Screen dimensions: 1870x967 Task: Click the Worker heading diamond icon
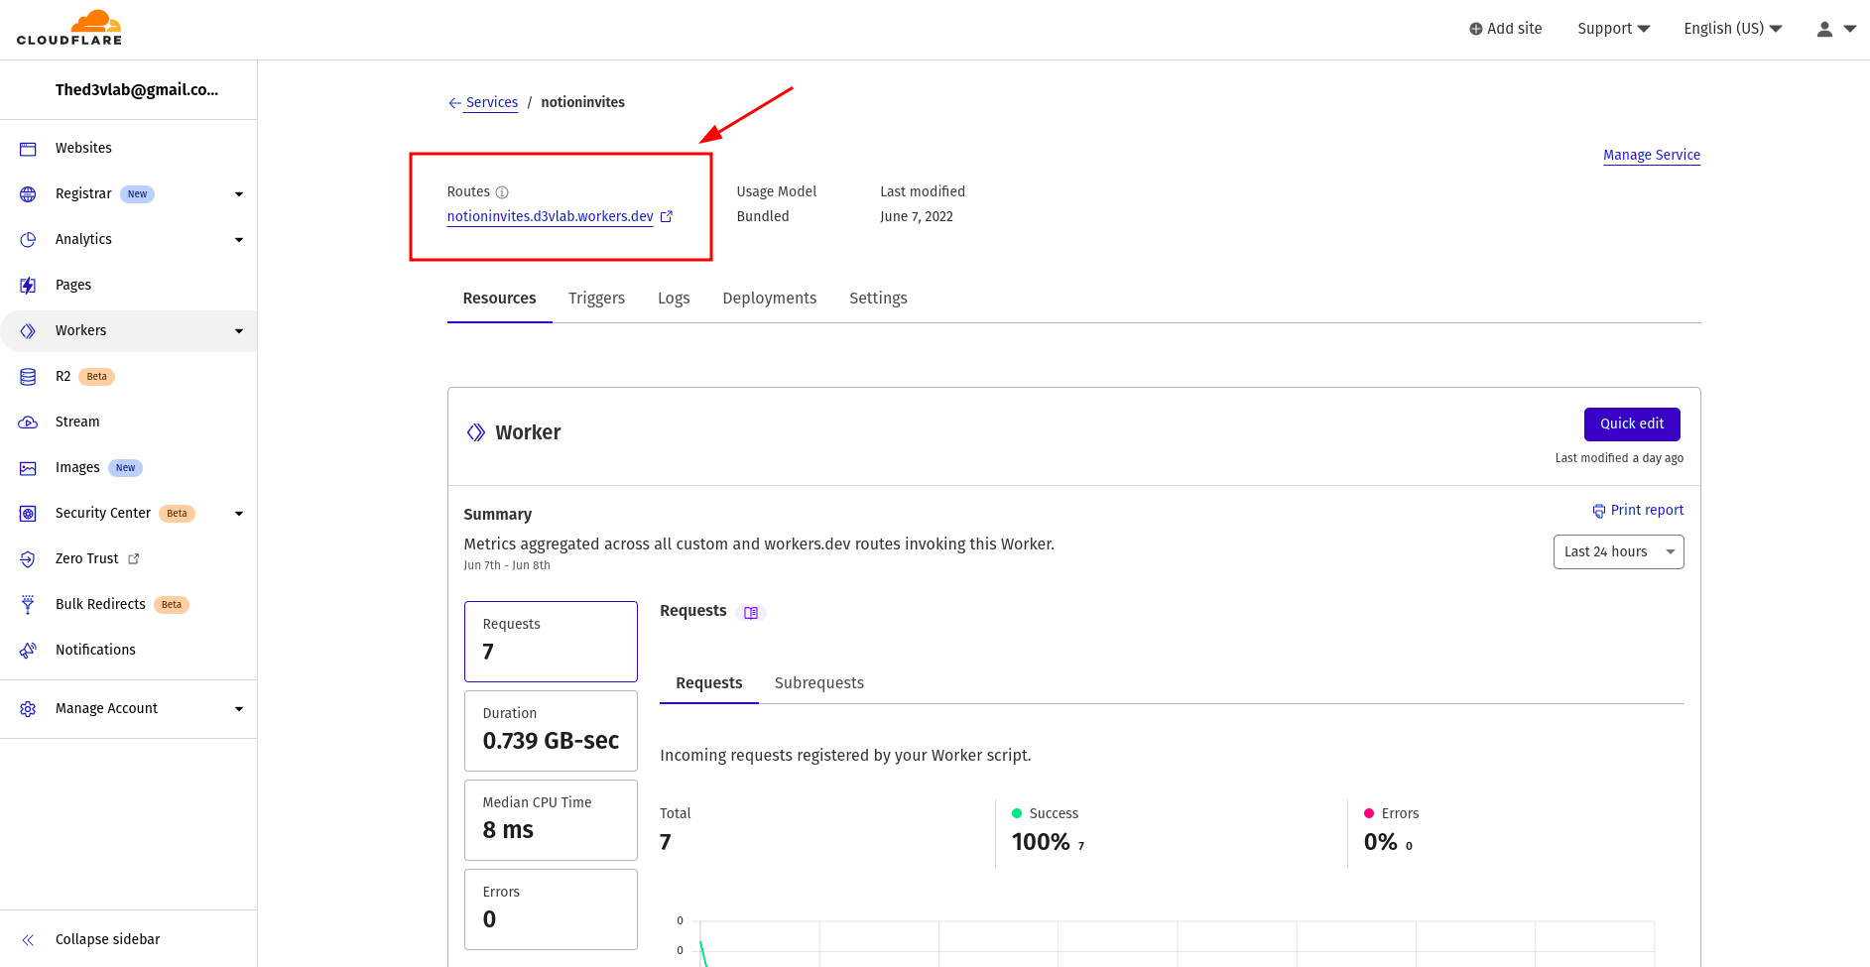tap(476, 432)
